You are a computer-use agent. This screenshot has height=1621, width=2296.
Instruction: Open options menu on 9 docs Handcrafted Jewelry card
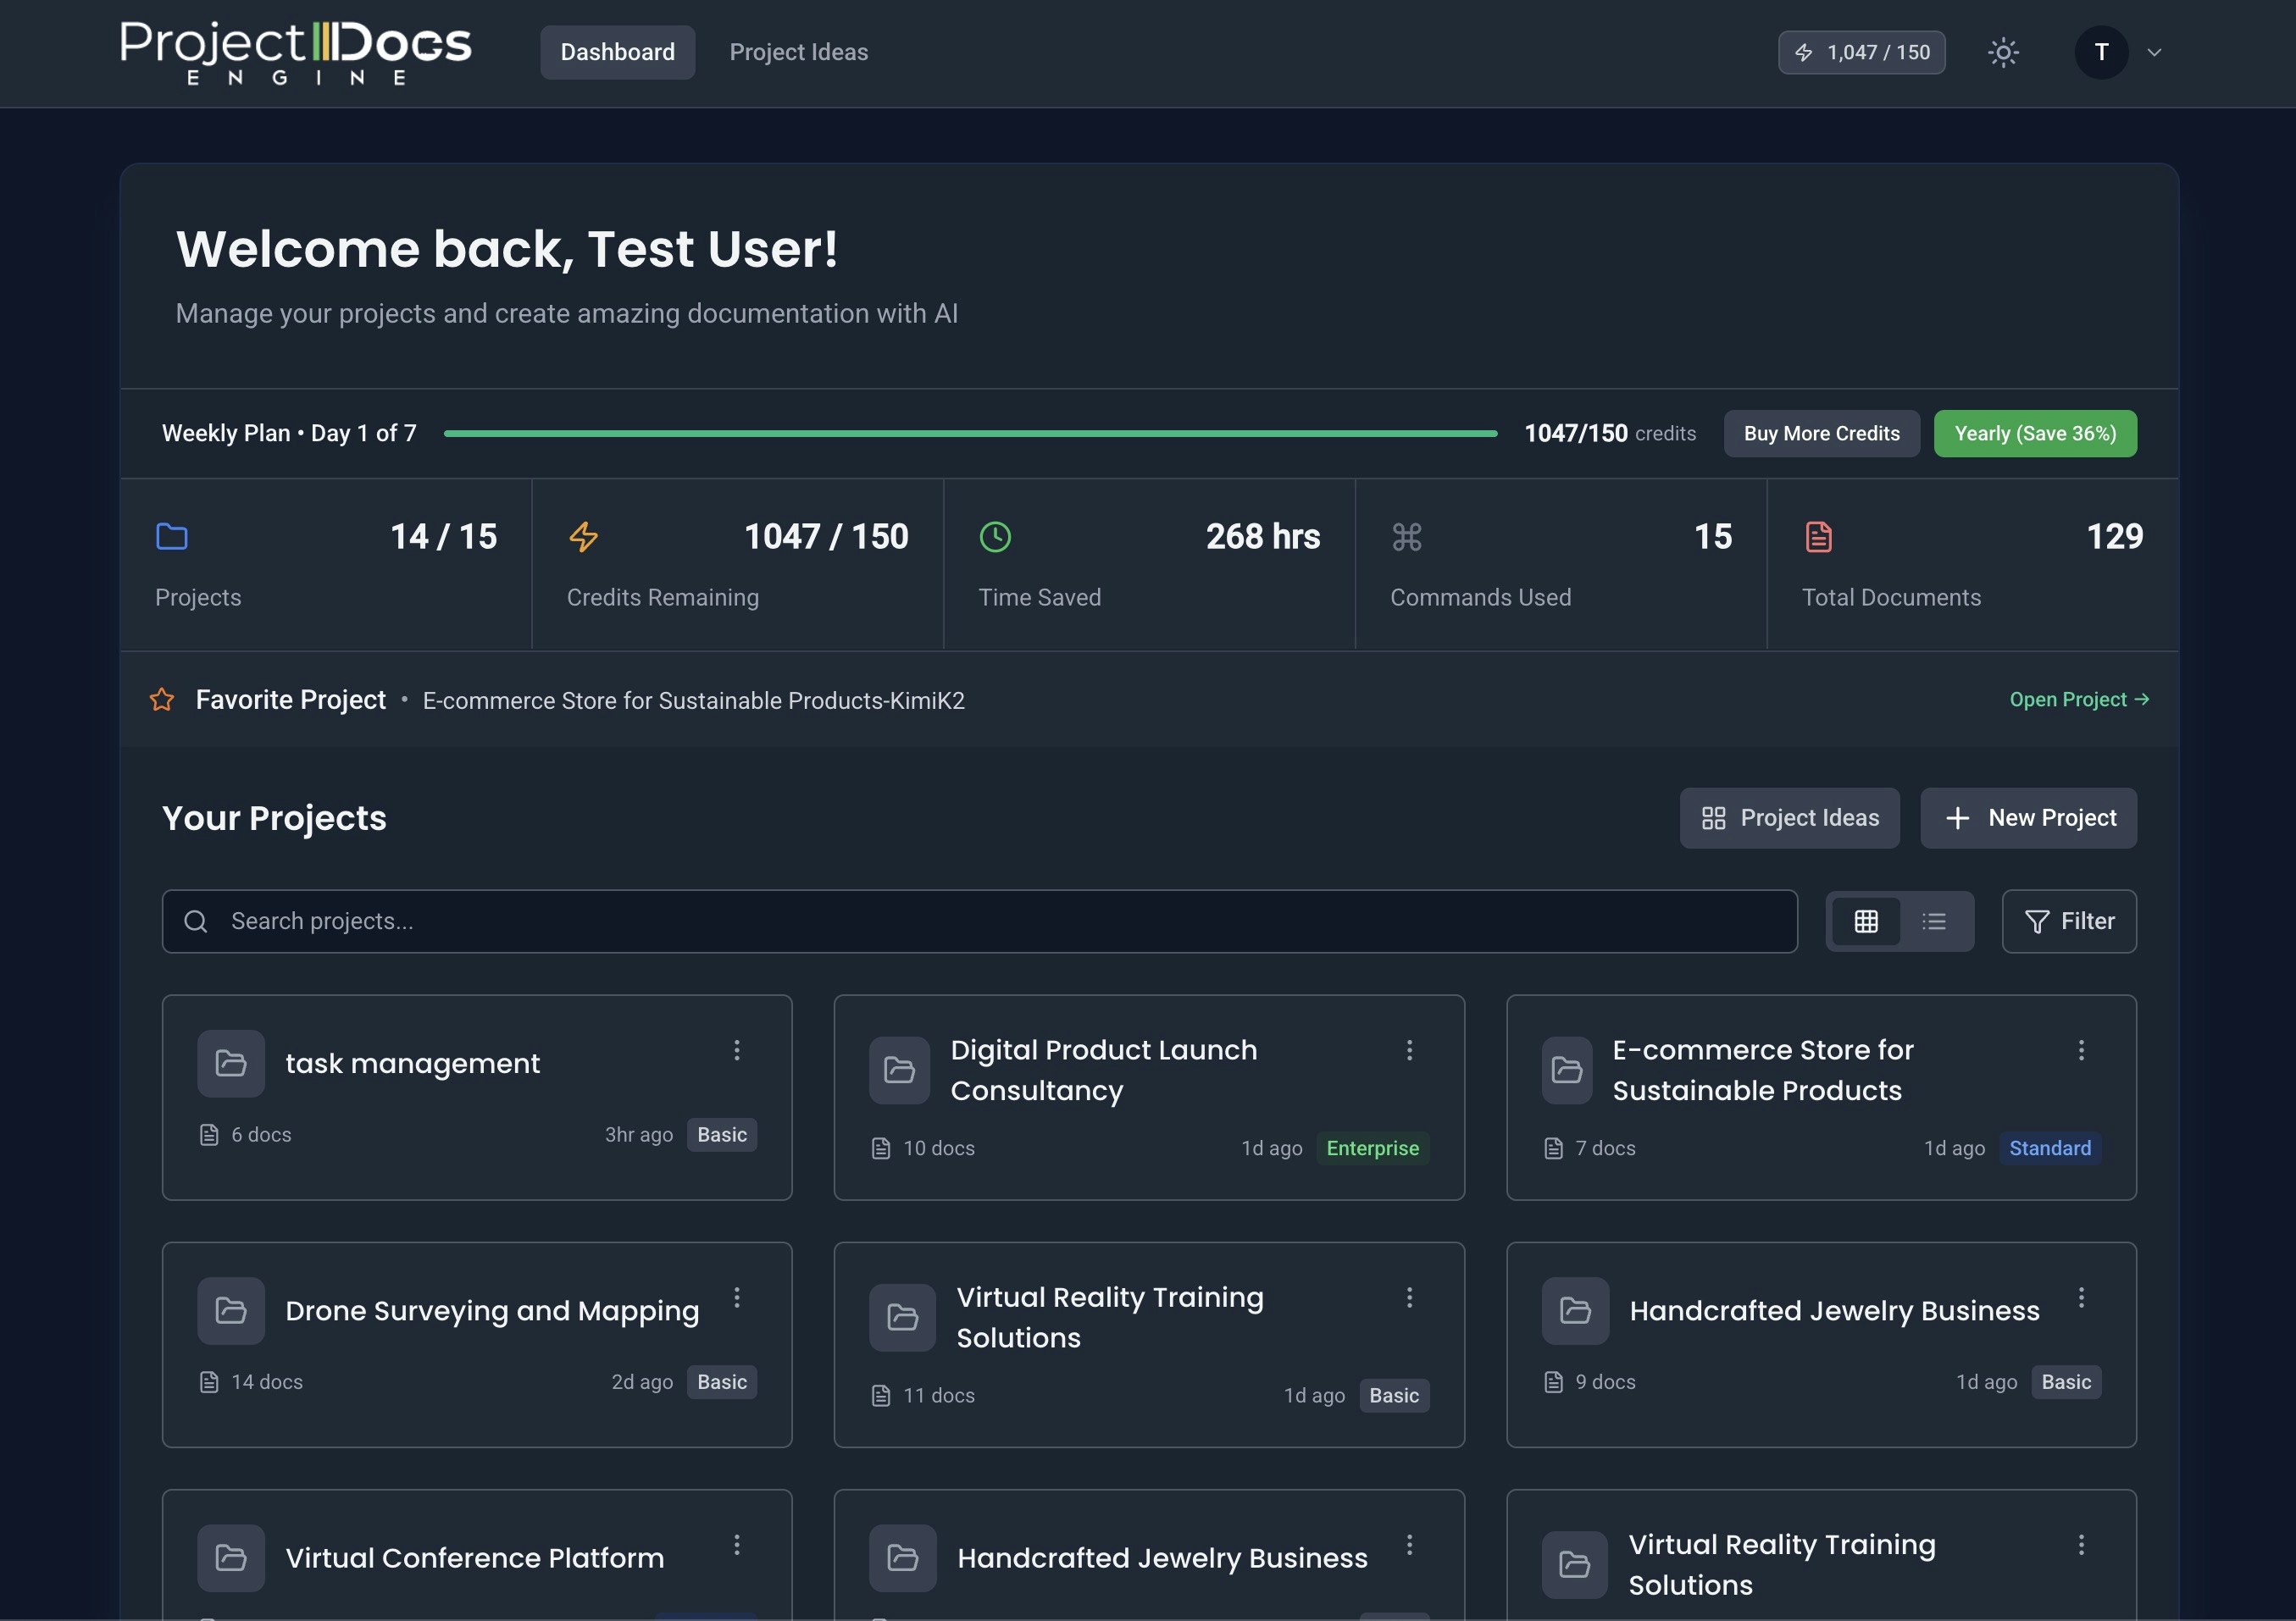(x=2081, y=1297)
